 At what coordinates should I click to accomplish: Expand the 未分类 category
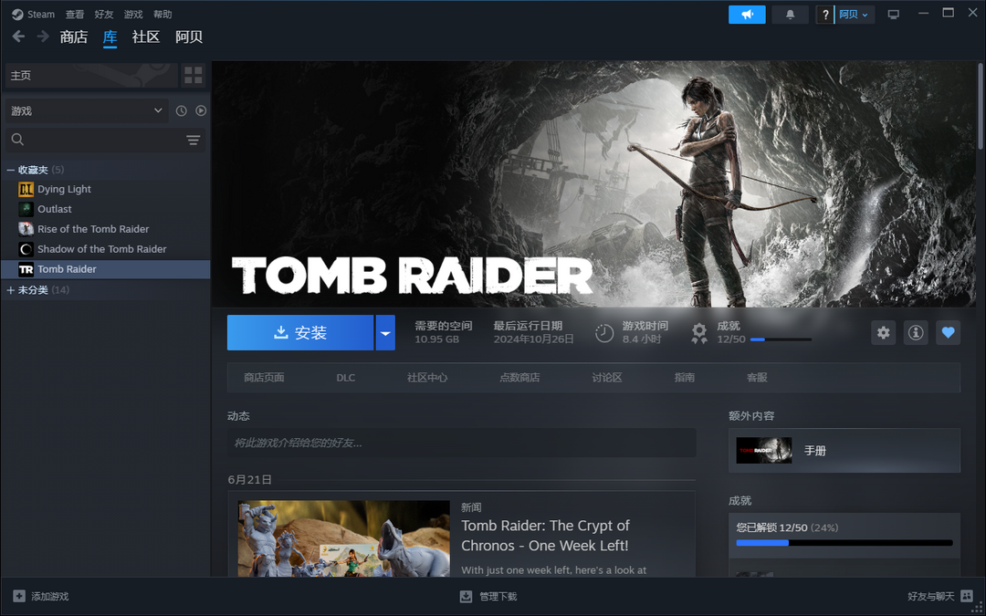click(10, 290)
